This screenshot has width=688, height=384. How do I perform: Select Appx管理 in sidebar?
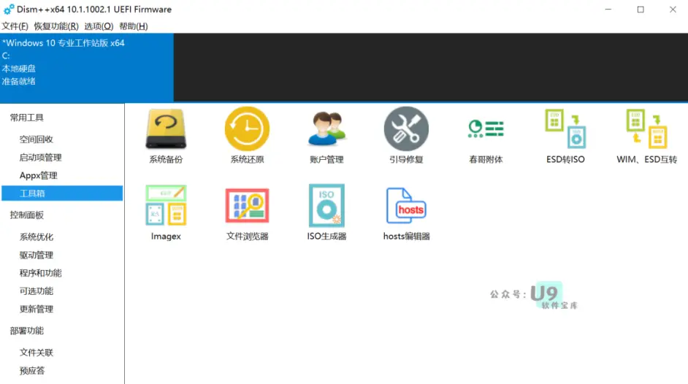(x=38, y=175)
